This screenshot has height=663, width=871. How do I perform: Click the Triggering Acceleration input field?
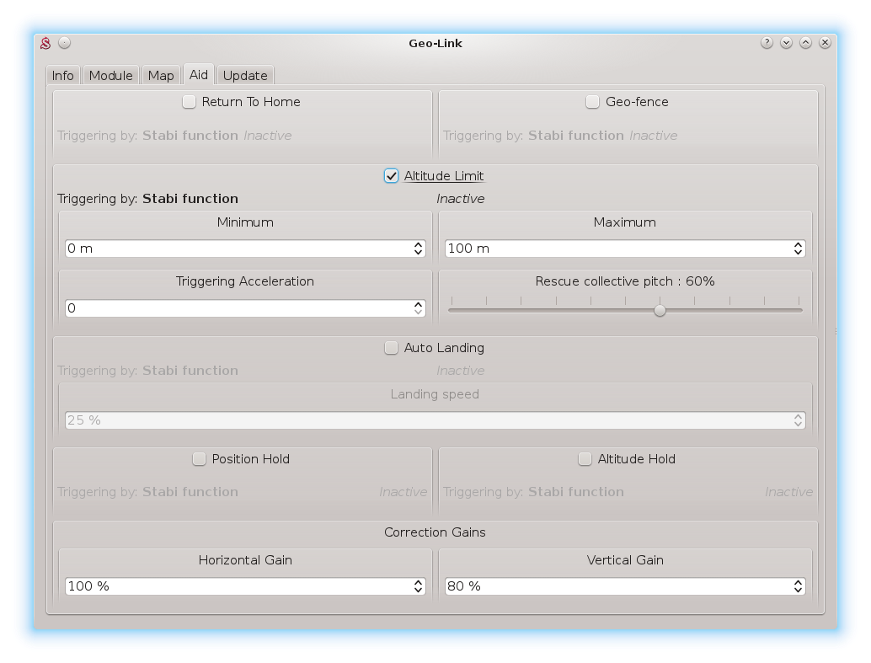236,308
